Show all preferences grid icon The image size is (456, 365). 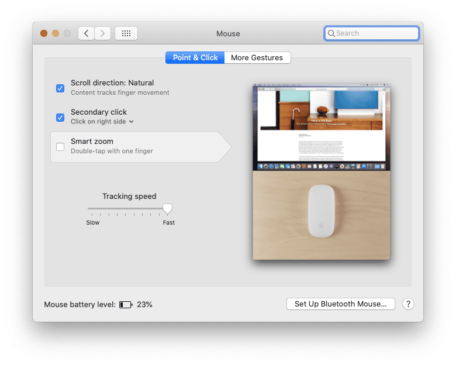click(x=126, y=33)
